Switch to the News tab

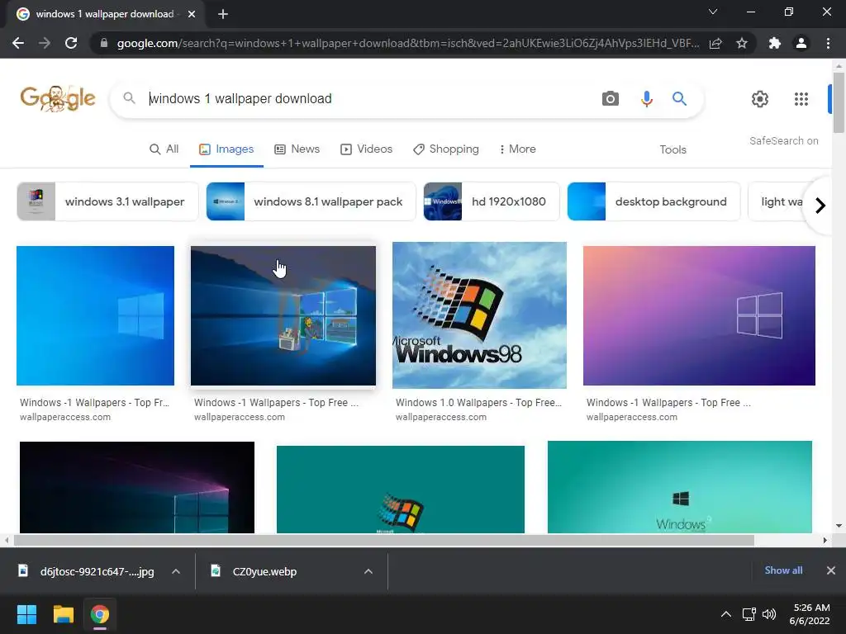click(x=297, y=149)
